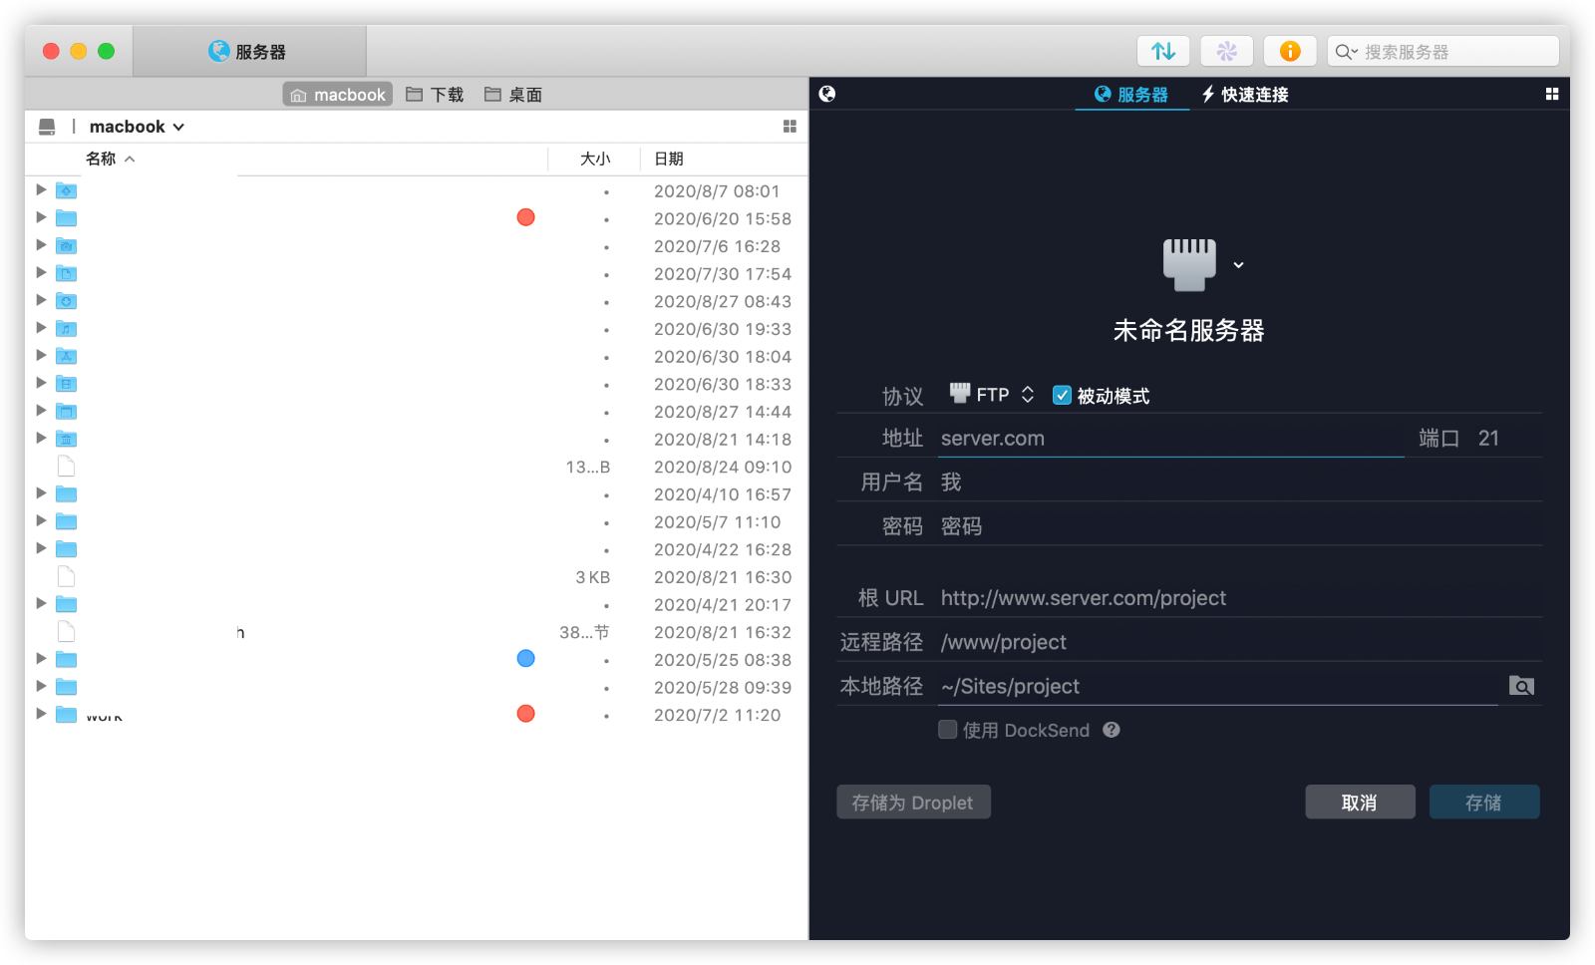Select the file icon dated 2020/8/21 16:32

[67, 632]
